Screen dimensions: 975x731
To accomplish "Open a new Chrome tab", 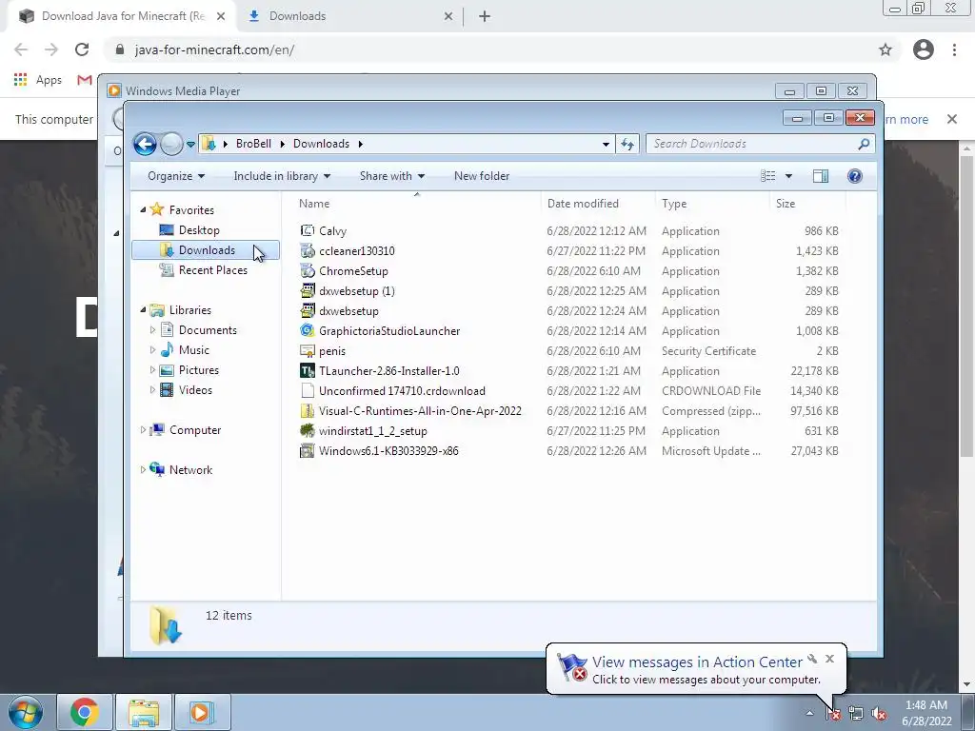I will (x=485, y=16).
